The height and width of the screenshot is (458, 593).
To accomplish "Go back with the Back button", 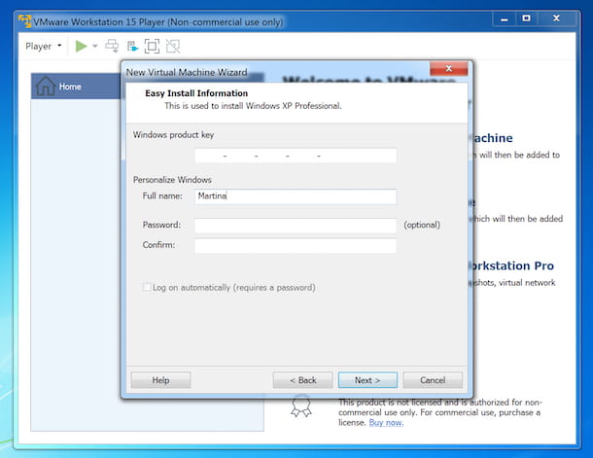I will pos(303,380).
